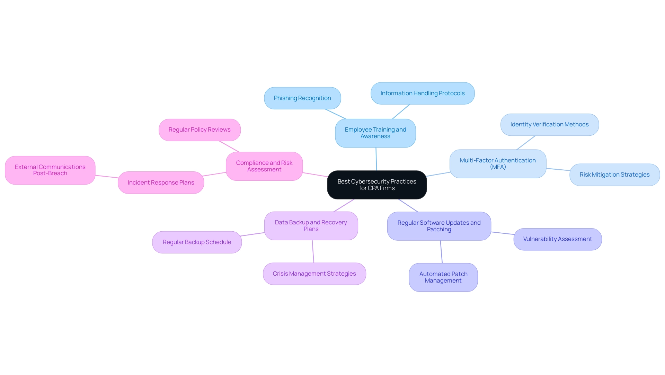665x375 pixels.
Task: Expand the Vulnerability Assessment branch
Action: coord(558,239)
